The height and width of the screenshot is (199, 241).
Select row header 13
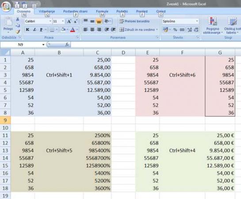(5, 150)
